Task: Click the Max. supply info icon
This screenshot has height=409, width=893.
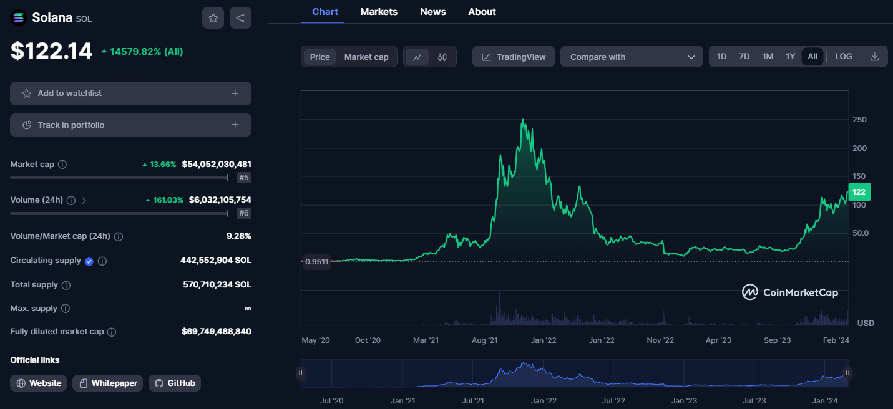Action: point(66,309)
